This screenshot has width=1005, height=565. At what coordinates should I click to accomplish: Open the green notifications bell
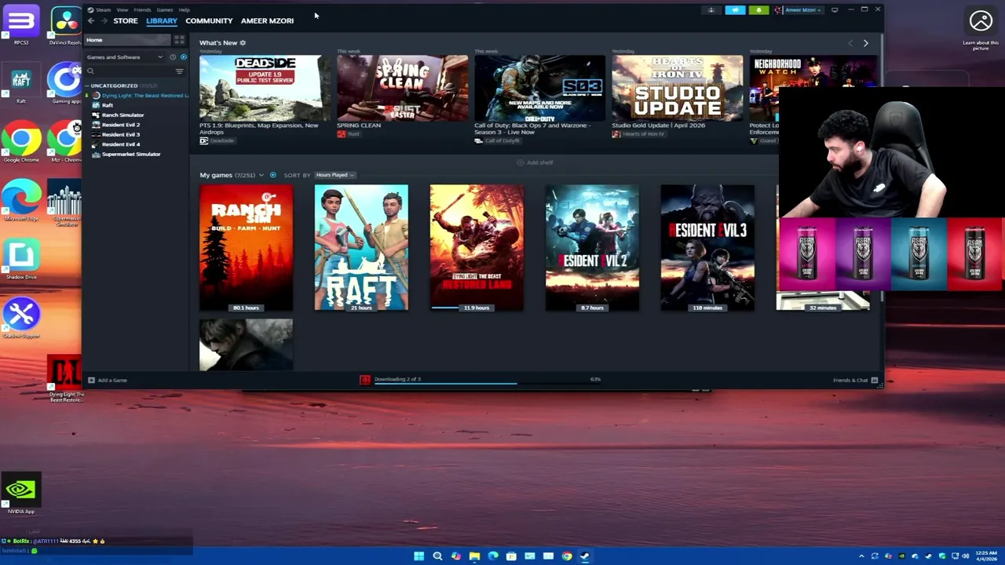(758, 10)
